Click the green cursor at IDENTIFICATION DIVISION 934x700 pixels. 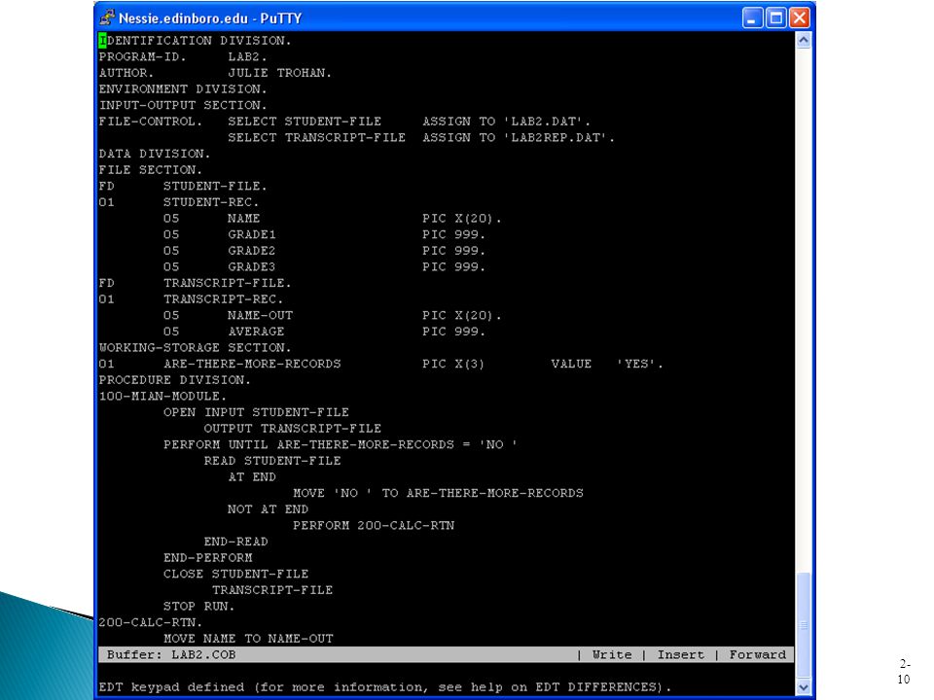pyautogui.click(x=102, y=41)
